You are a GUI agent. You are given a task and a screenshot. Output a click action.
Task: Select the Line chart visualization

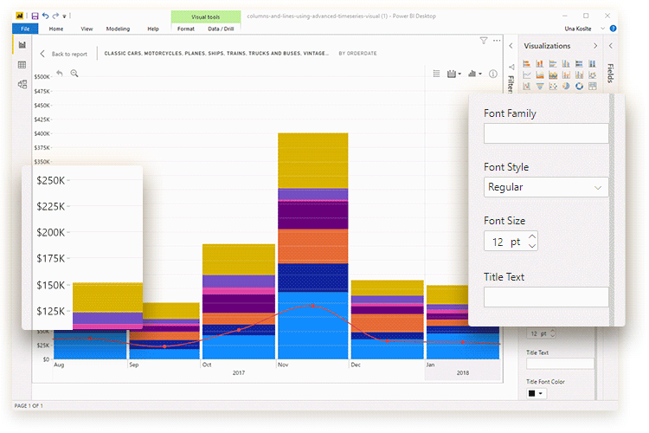point(526,74)
